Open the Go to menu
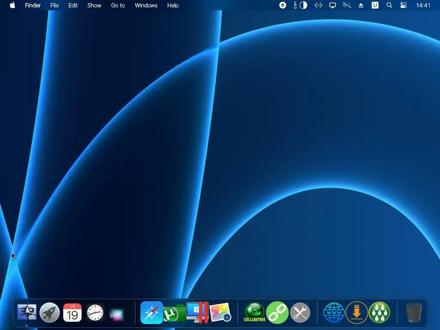The image size is (440, 330). 118,5
